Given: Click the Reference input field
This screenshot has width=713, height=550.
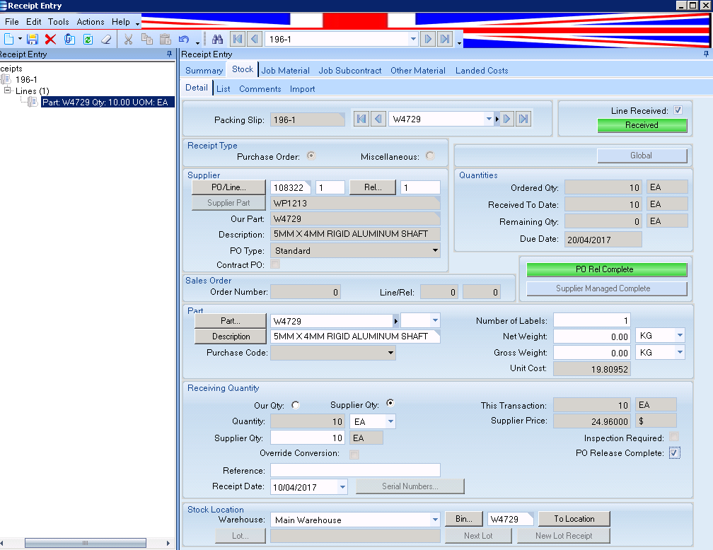Looking at the screenshot, I should tap(355, 470).
